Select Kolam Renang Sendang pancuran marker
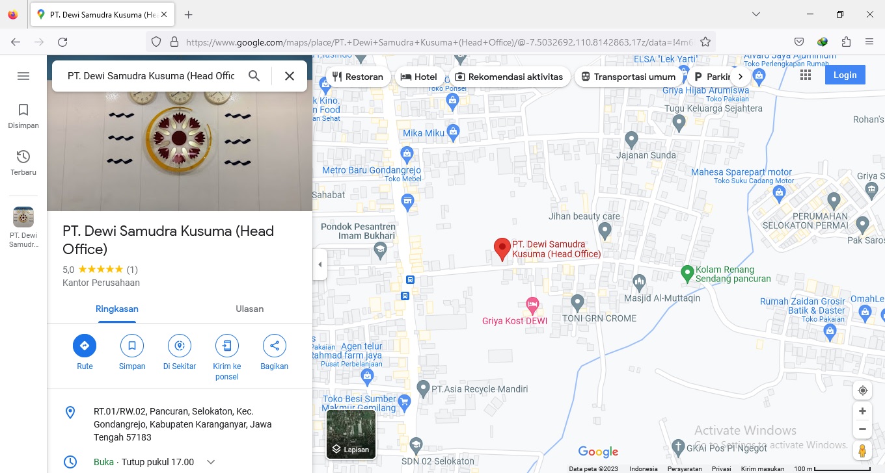885x473 pixels. (687, 274)
